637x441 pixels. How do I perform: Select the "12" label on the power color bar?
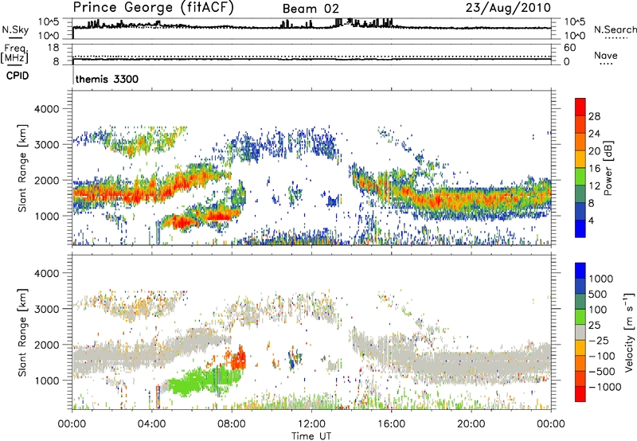[x=594, y=186]
